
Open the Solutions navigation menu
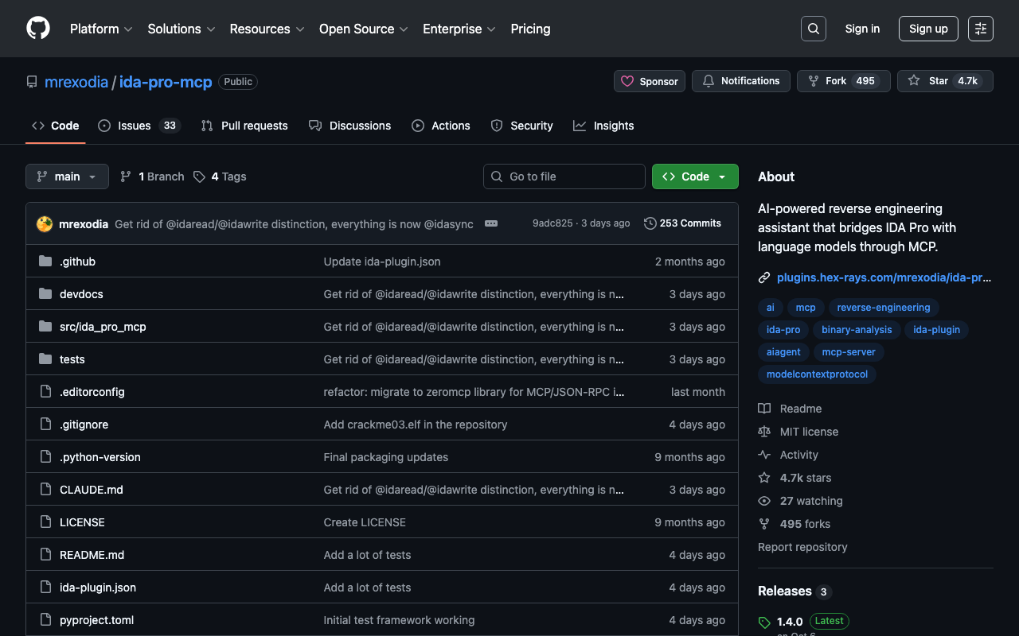click(181, 29)
